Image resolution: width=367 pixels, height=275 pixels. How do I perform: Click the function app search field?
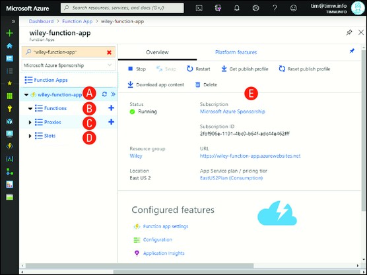coord(69,52)
